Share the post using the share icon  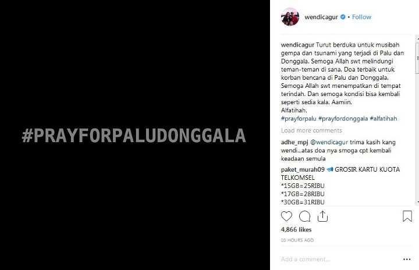[322, 216]
